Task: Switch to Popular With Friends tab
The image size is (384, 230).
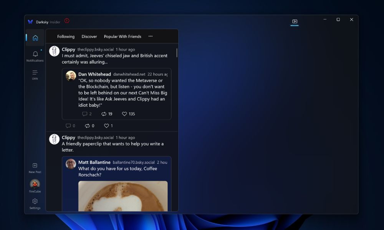Action: [x=122, y=37]
